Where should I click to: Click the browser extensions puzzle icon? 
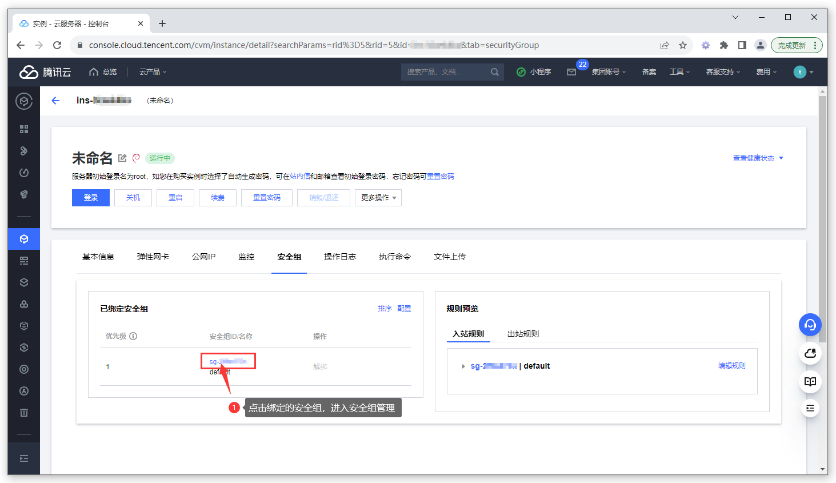pyautogui.click(x=723, y=45)
